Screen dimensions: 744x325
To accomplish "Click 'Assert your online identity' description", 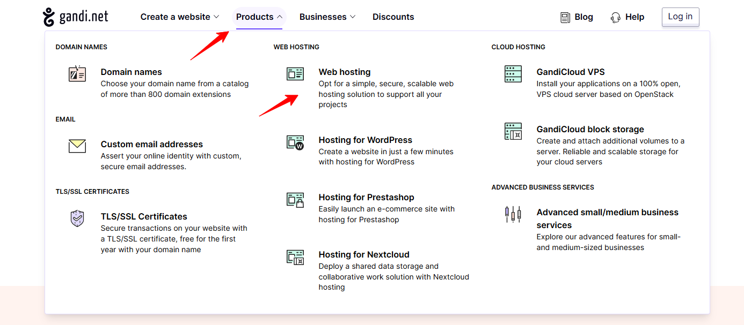I will tap(171, 161).
